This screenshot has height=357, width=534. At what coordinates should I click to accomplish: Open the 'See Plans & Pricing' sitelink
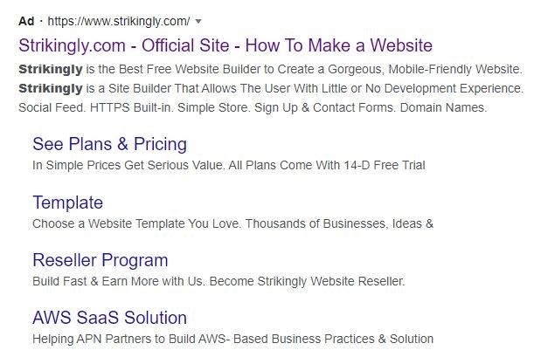[109, 144]
